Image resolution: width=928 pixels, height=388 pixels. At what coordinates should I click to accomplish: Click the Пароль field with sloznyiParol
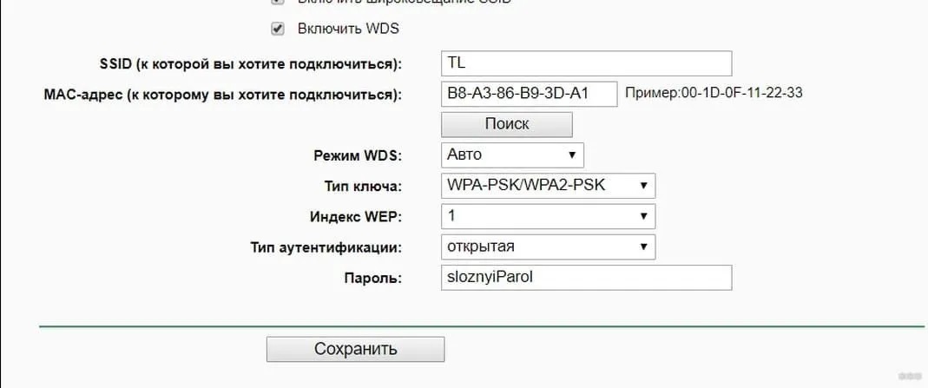(x=587, y=278)
